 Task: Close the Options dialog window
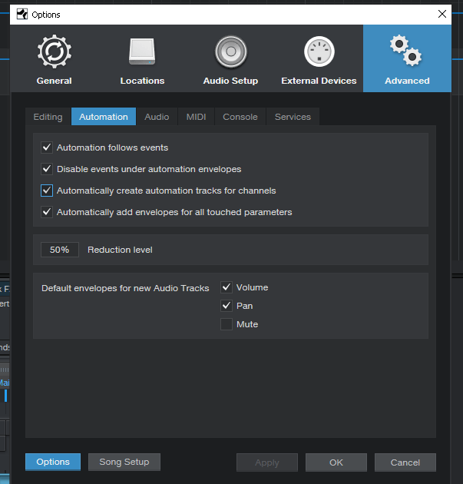pyautogui.click(x=442, y=14)
